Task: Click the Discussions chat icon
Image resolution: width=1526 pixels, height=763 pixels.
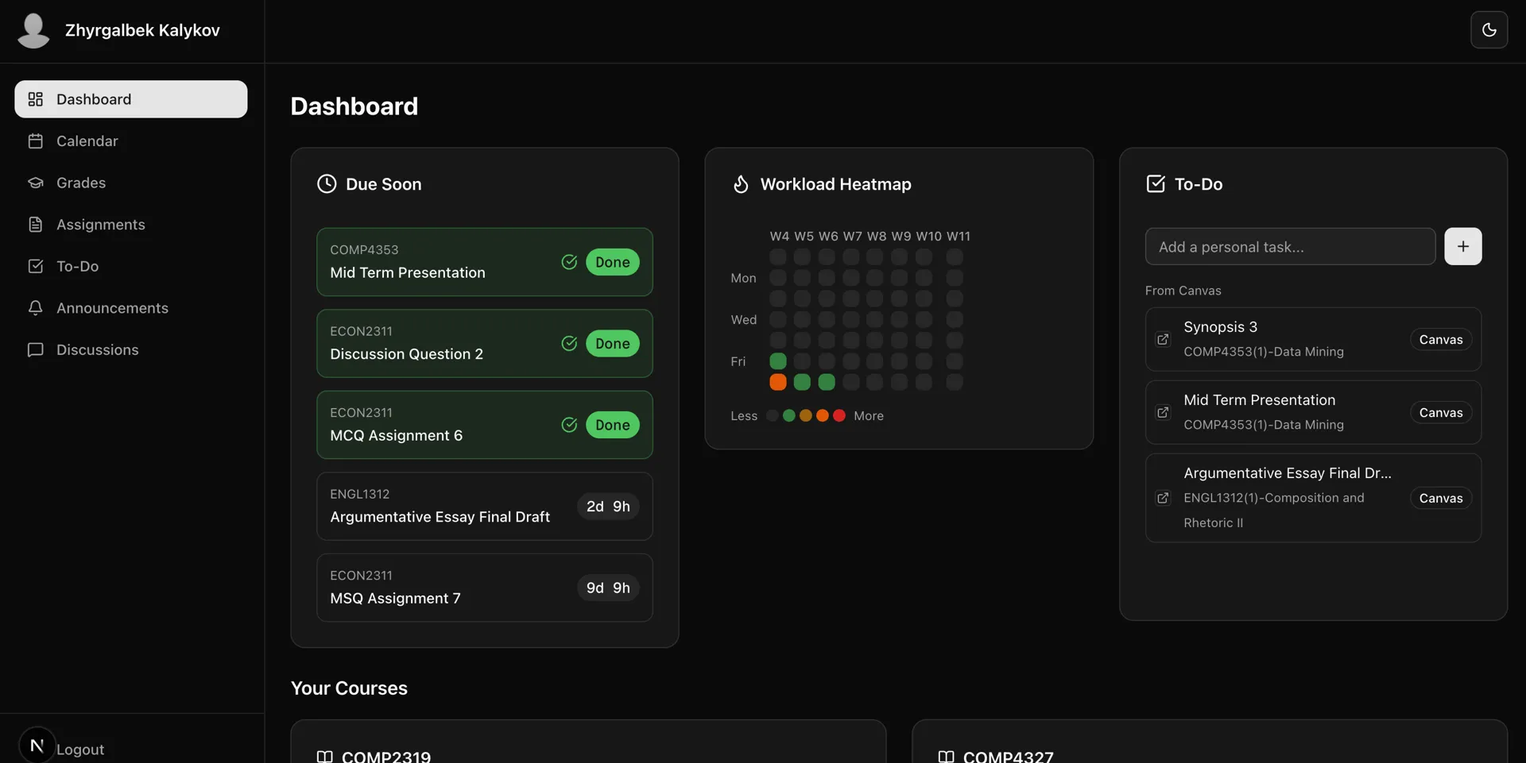Action: (36, 349)
